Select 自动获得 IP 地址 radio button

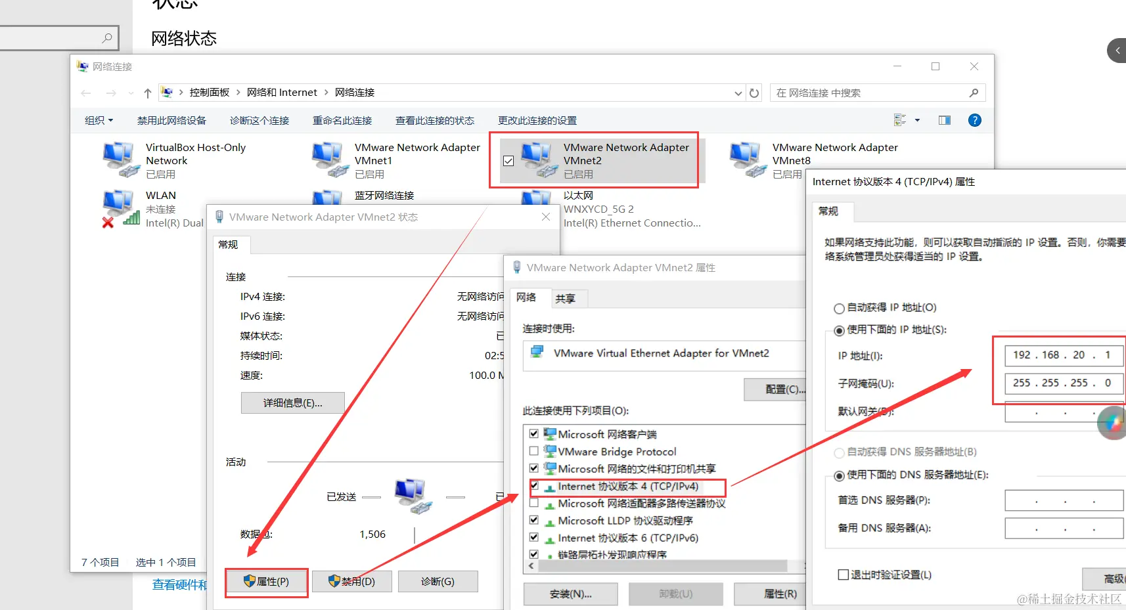coord(839,309)
